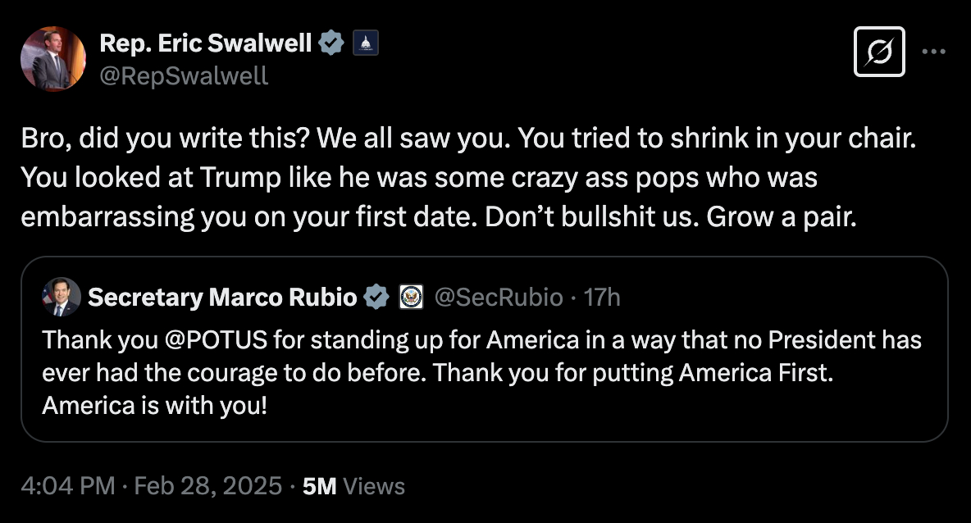971x523 pixels.
Task: Open Eric Swalwell's profile picture
Action: pos(53,58)
